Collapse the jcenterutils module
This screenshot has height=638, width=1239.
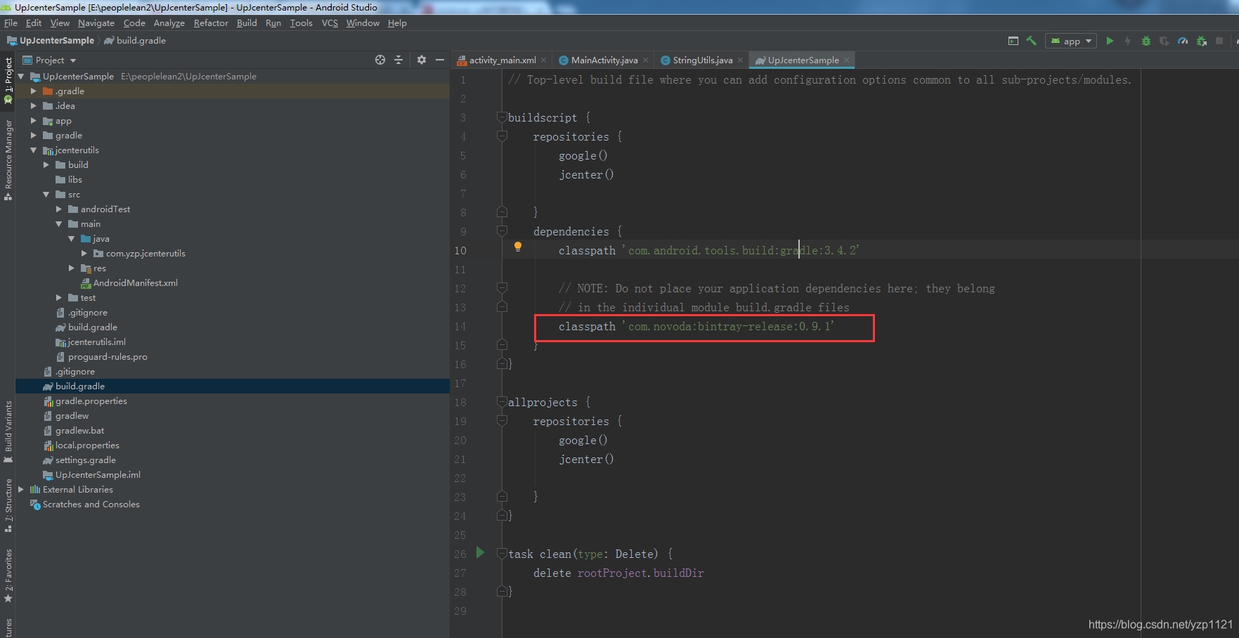tap(33, 150)
